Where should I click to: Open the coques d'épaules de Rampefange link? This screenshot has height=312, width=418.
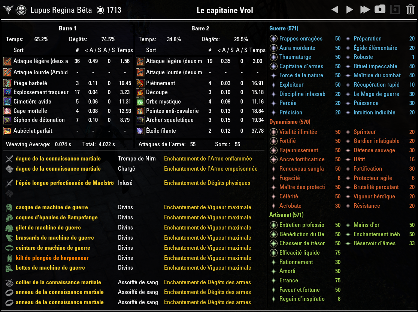(57, 217)
